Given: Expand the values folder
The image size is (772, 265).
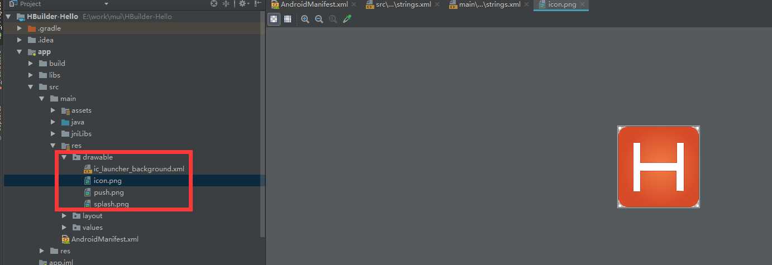Looking at the screenshot, I should (x=64, y=228).
